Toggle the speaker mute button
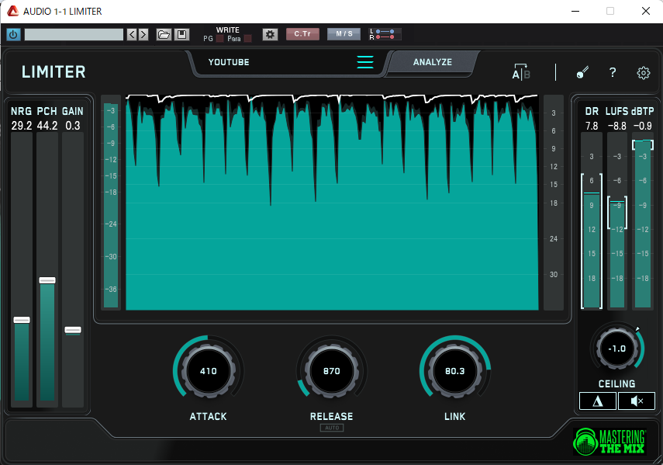The image size is (663, 465). tap(637, 401)
